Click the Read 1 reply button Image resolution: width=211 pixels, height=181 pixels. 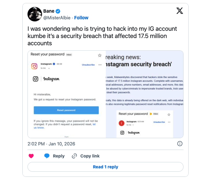pos(105,167)
